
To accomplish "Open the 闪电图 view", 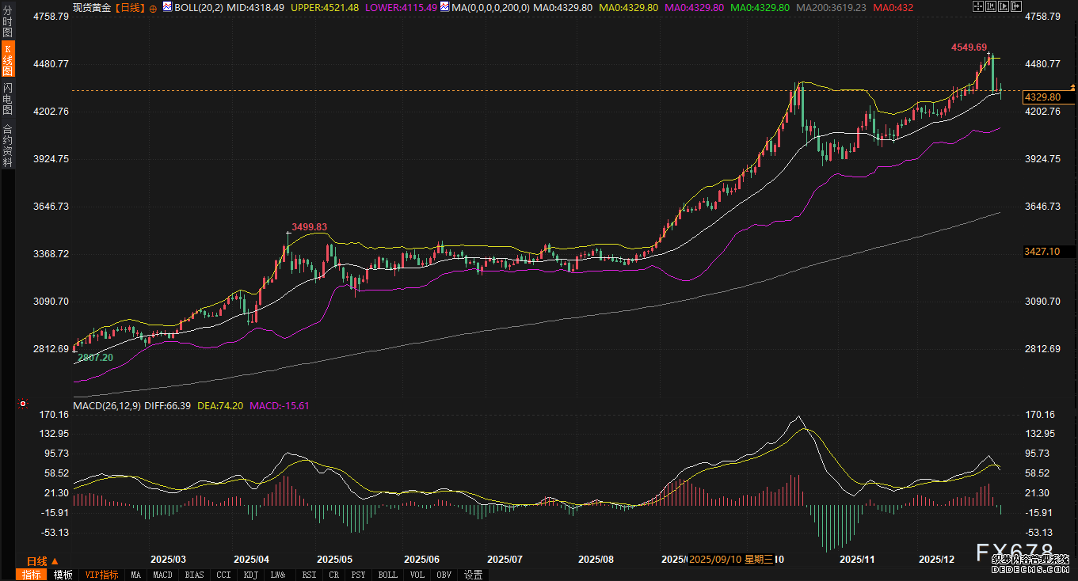I will (x=7, y=99).
